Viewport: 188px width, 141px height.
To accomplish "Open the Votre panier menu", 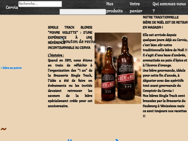I will point(136,7).
